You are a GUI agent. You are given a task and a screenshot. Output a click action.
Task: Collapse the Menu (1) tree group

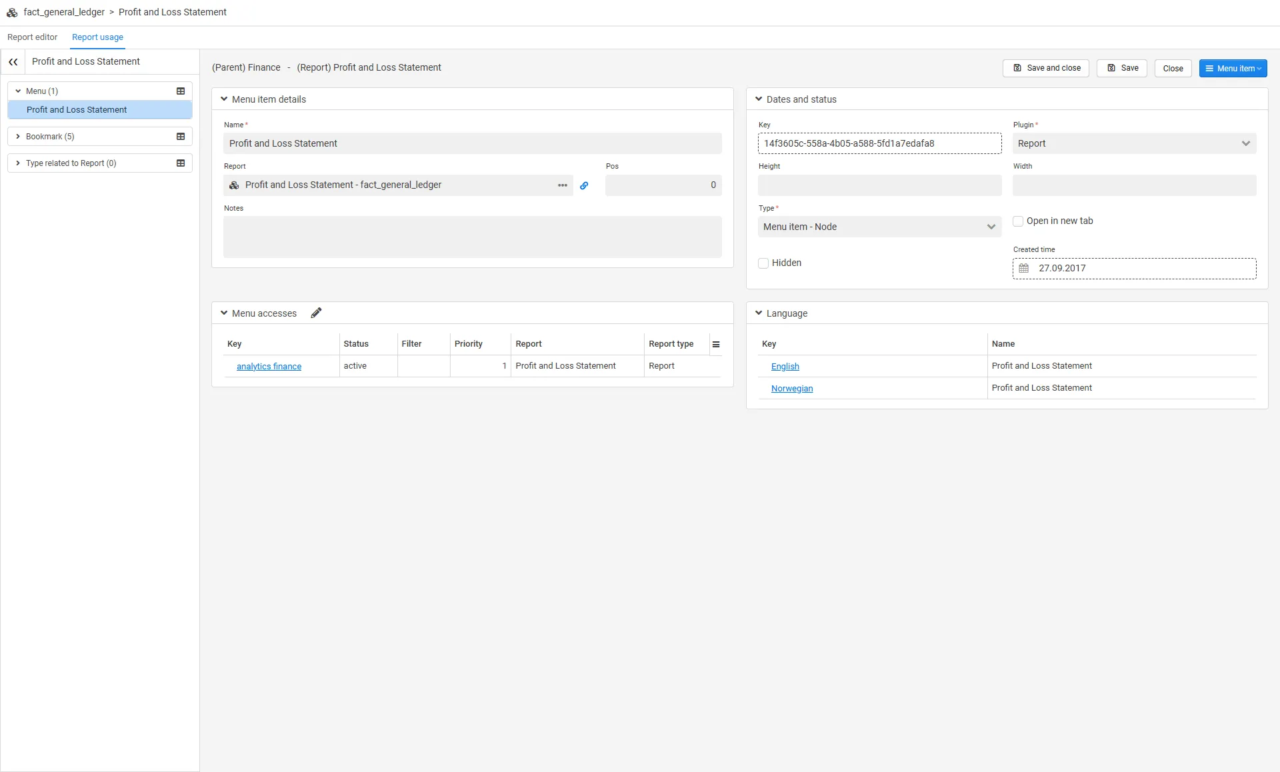point(18,91)
